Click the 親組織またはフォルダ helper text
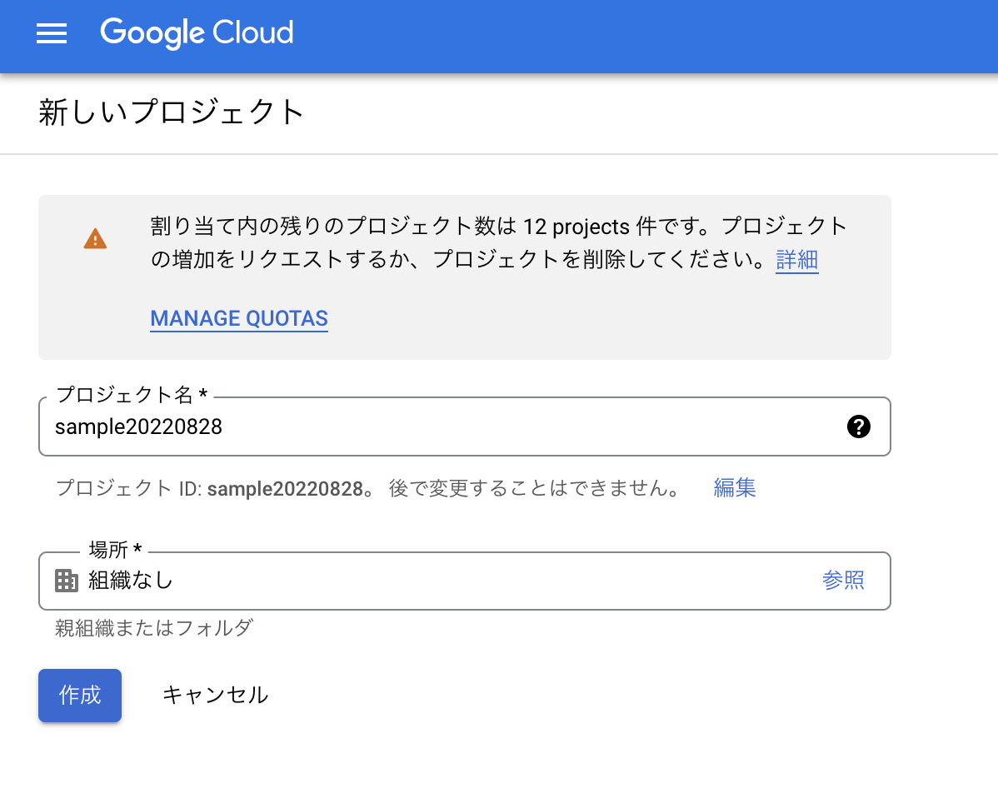This screenshot has height=808, width=998. tap(153, 627)
